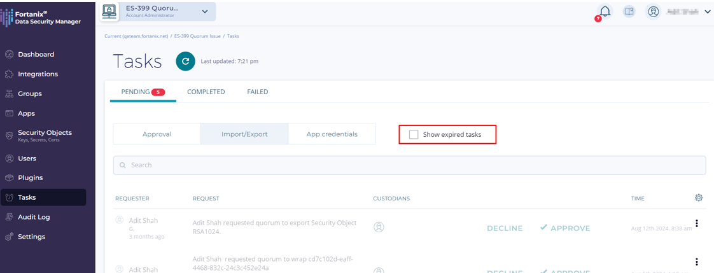Click the account monitor icon in header
This screenshot has height=273, width=714.
[x=109, y=11]
